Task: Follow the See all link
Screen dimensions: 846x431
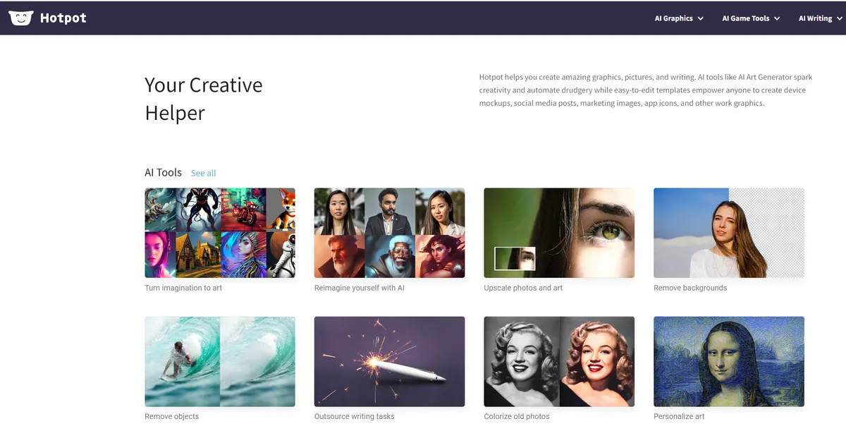Action: tap(203, 173)
